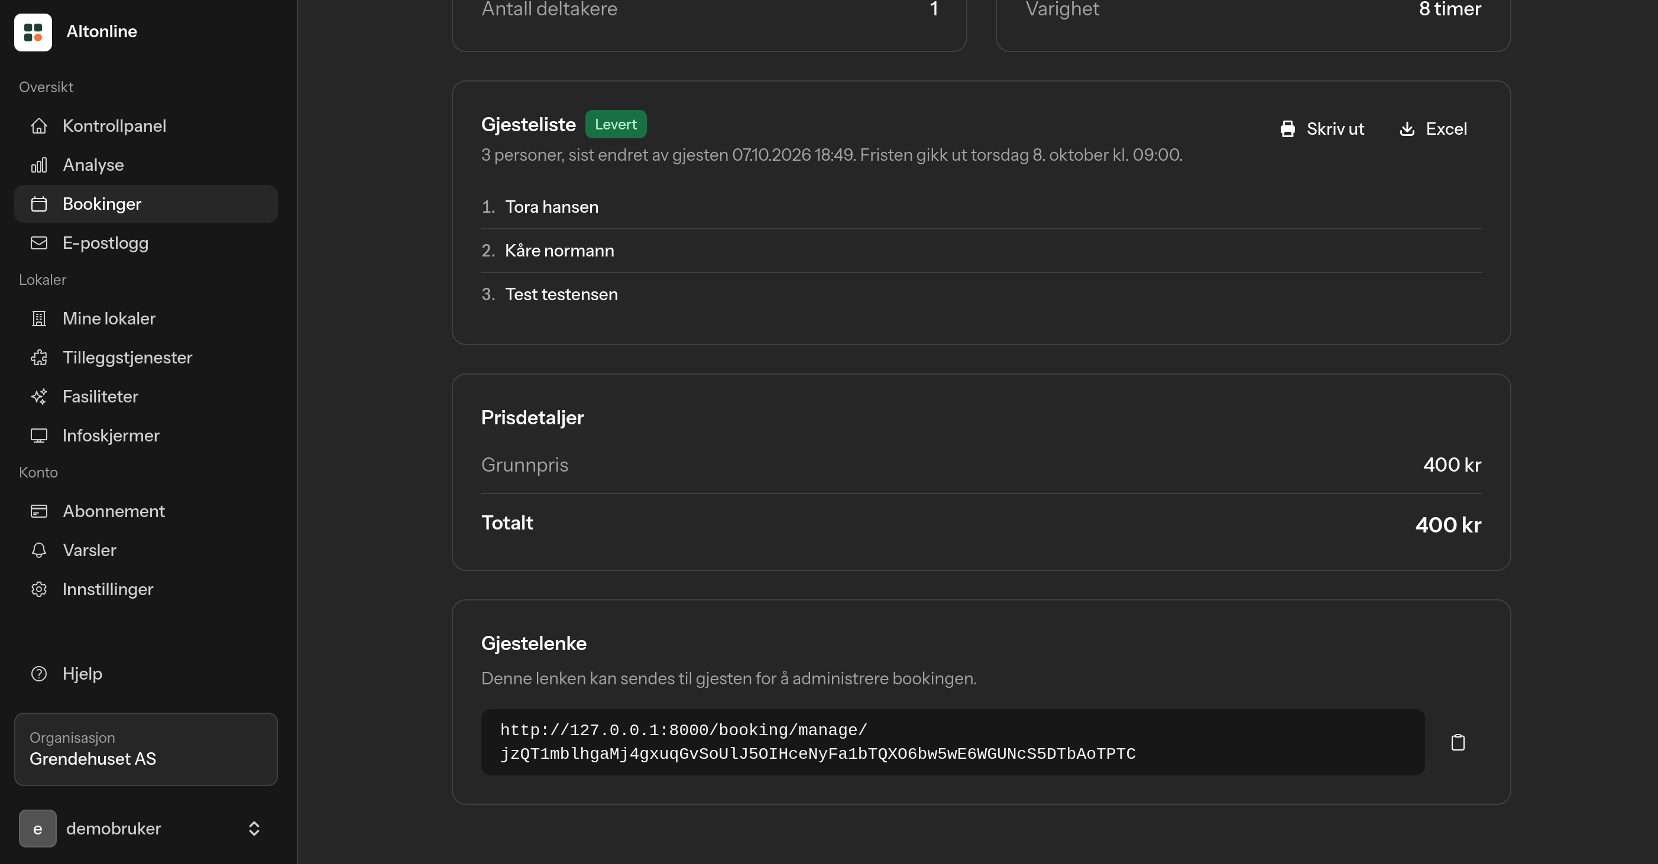The image size is (1658, 864).
Task: Expand the demobruker user menu chevrons
Action: (254, 829)
